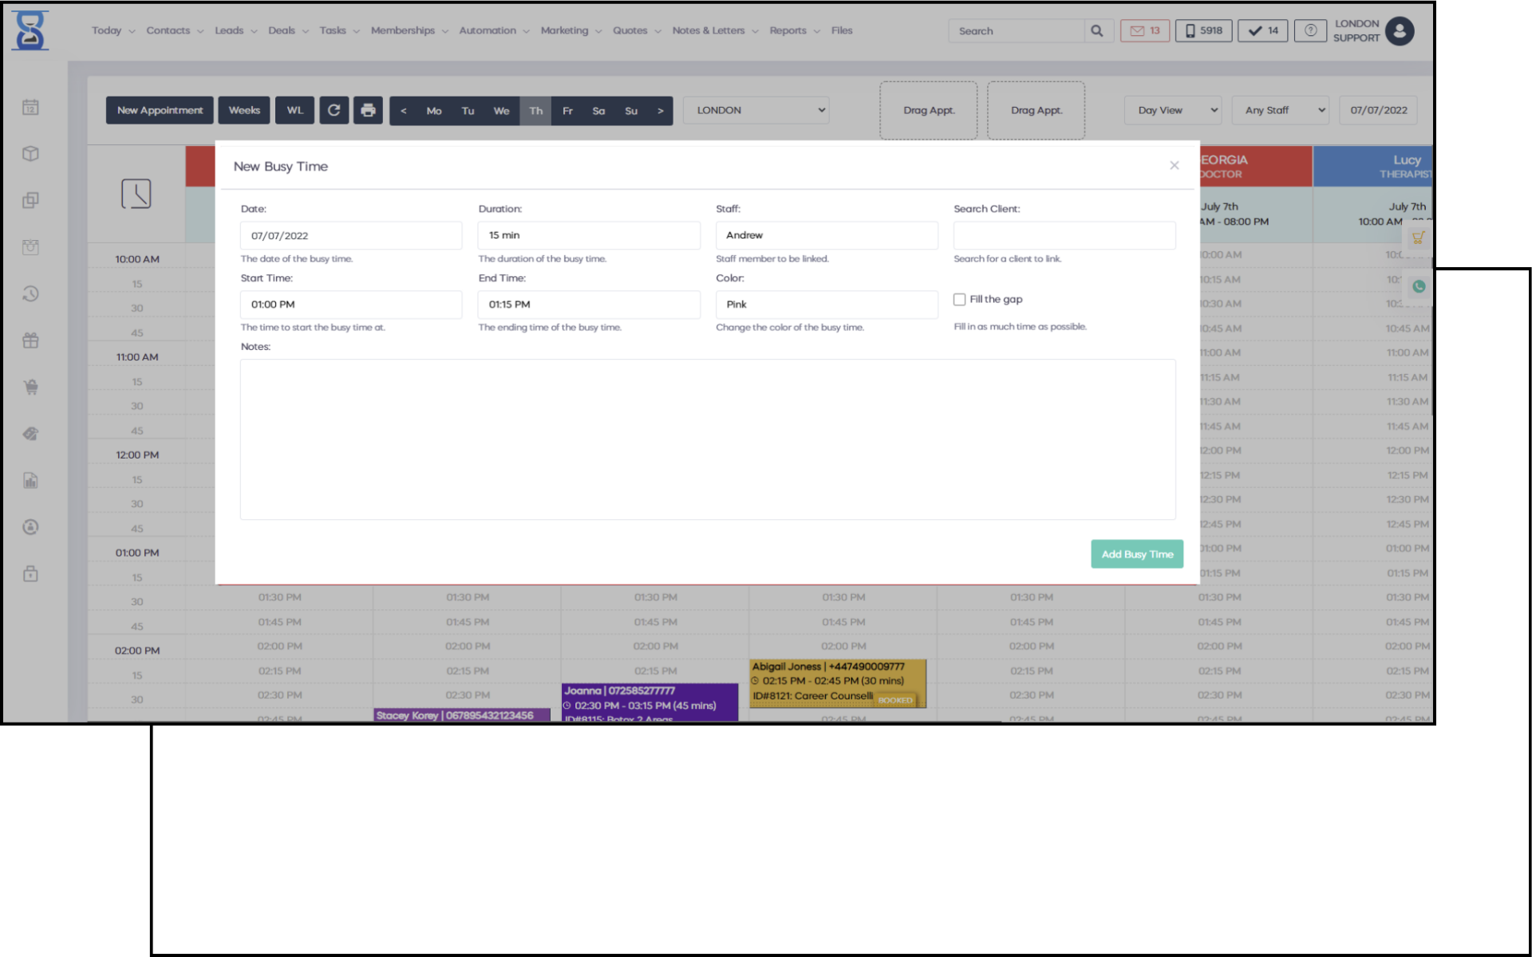Open the shopping cart icon in the sidebar

coord(30,388)
